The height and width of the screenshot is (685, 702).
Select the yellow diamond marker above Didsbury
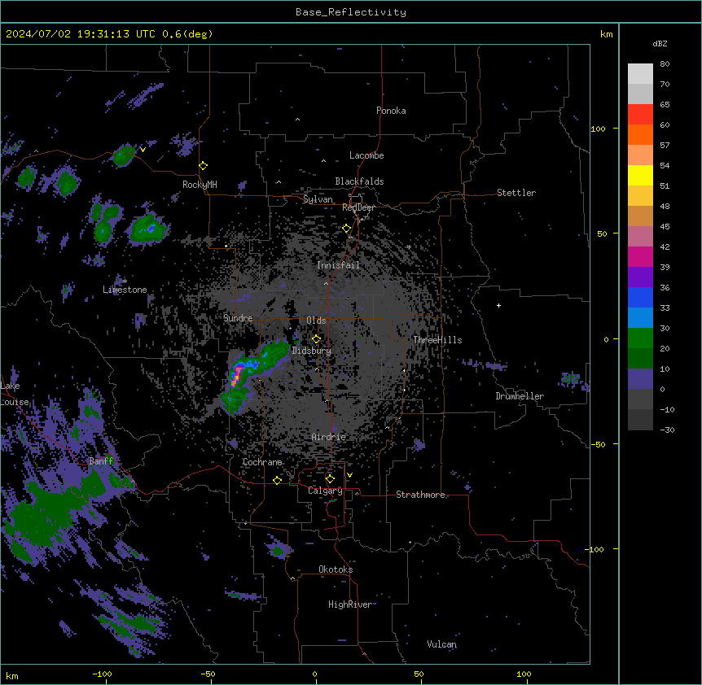click(x=316, y=339)
